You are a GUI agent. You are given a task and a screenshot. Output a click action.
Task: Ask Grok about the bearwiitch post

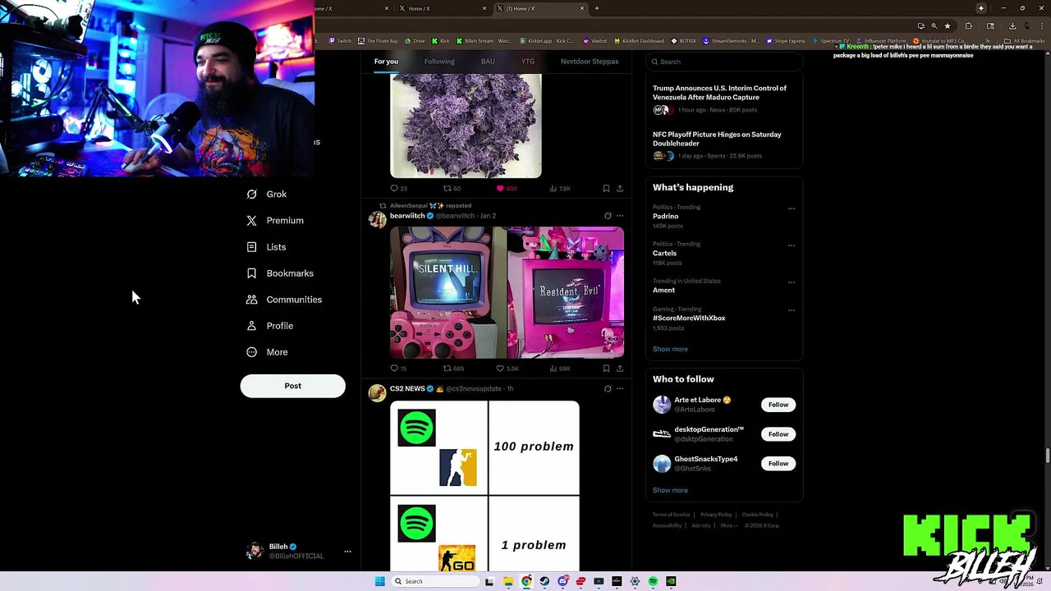point(608,216)
